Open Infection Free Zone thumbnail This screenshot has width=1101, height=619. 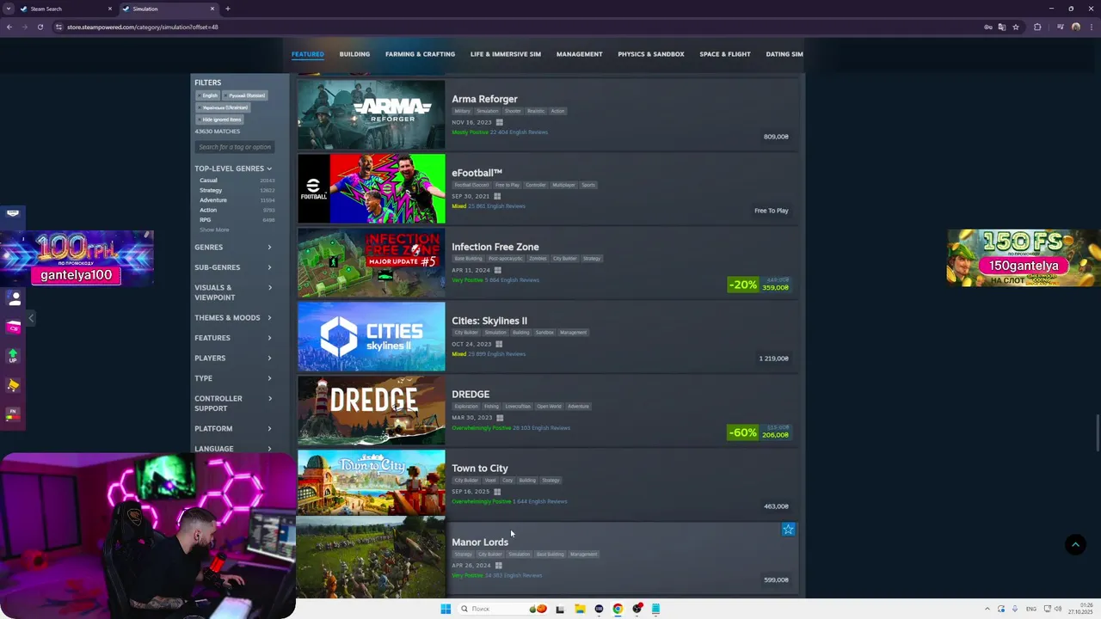tap(372, 262)
